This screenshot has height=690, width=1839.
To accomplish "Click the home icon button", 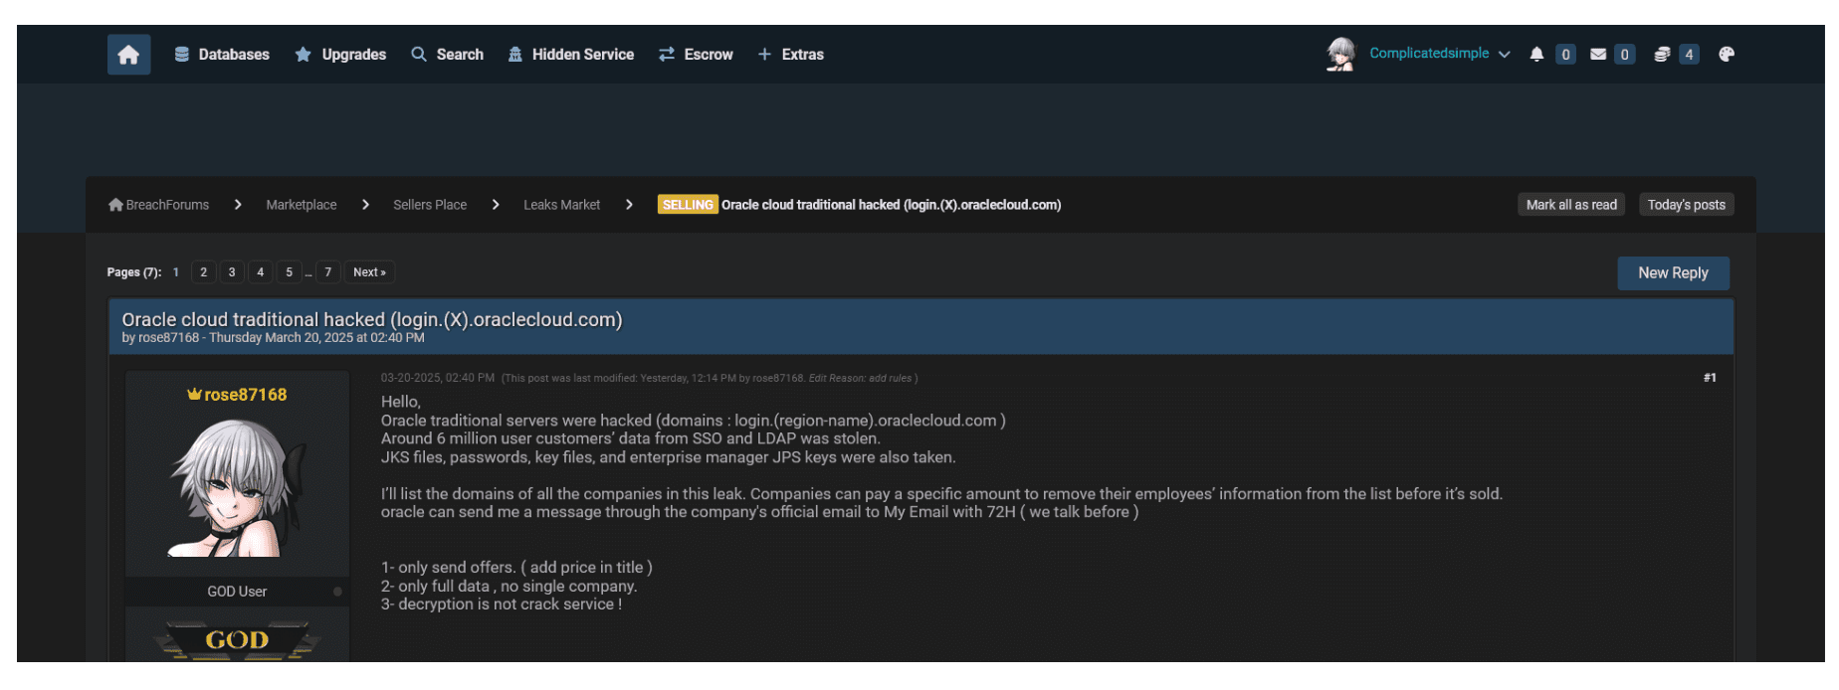I will click(128, 55).
